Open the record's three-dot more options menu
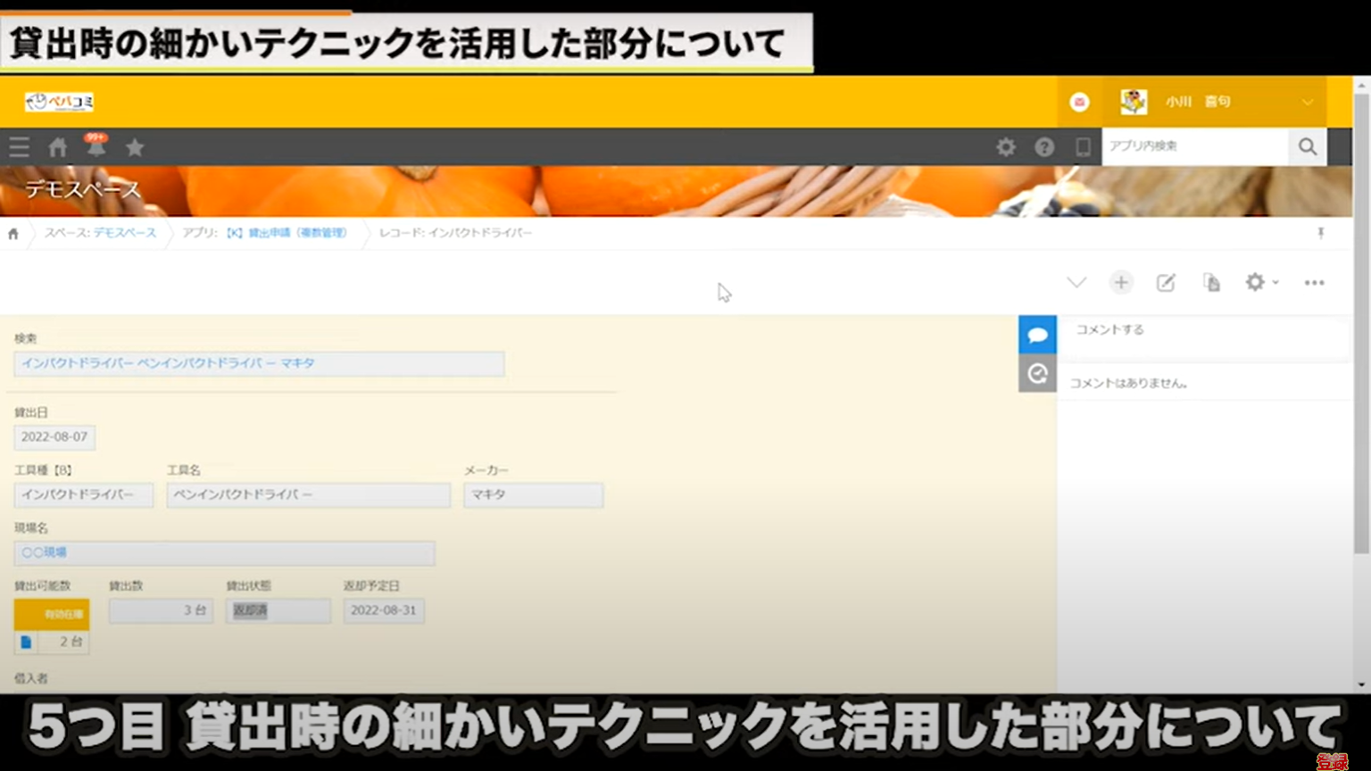The height and width of the screenshot is (771, 1371). click(1314, 283)
